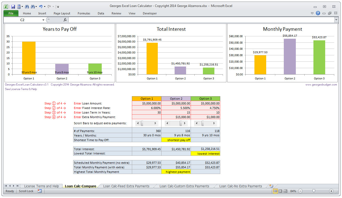Click See License Terms & Help link
The width and height of the screenshot is (342, 198).
pos(21,89)
